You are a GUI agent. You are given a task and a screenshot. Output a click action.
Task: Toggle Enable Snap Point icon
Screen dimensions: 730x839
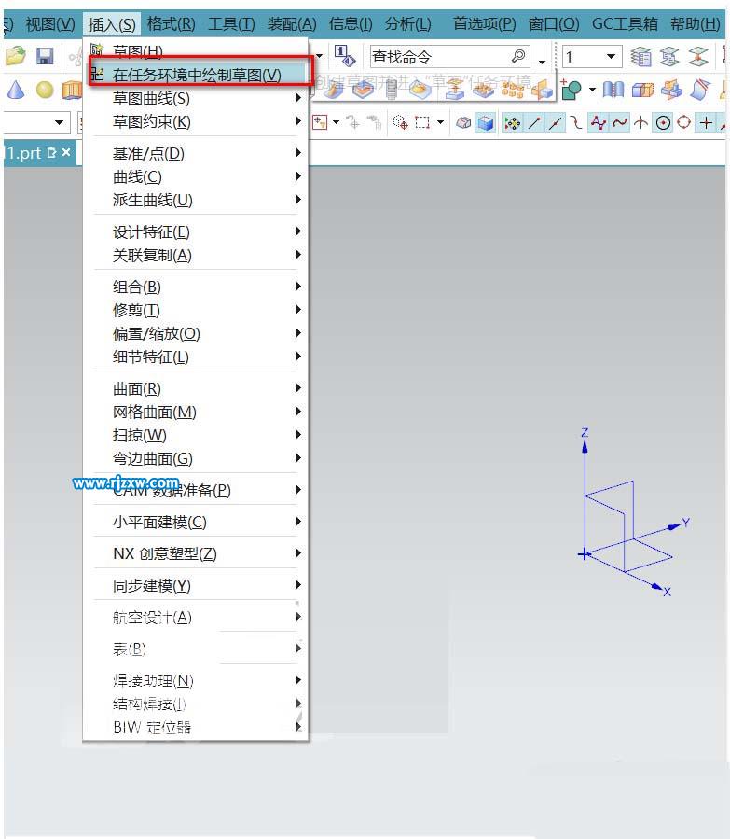[512, 123]
